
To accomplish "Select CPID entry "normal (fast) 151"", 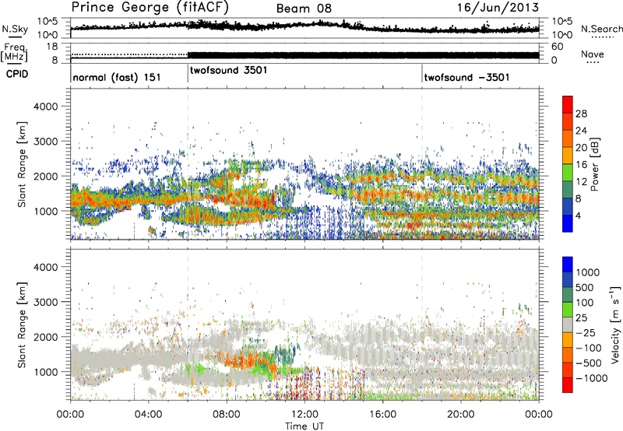I will pos(117,77).
